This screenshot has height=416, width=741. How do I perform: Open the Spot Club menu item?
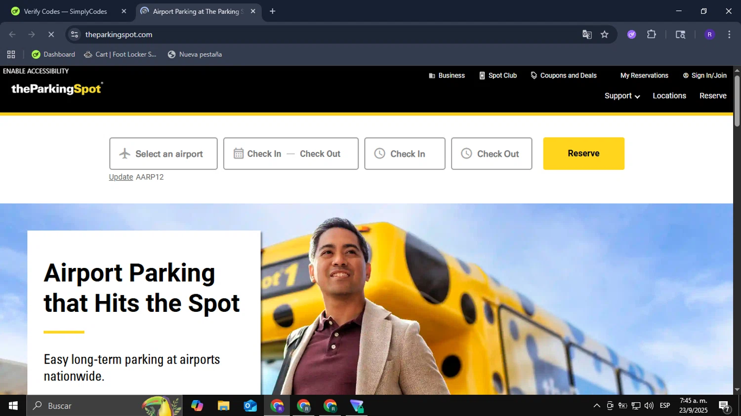point(498,76)
